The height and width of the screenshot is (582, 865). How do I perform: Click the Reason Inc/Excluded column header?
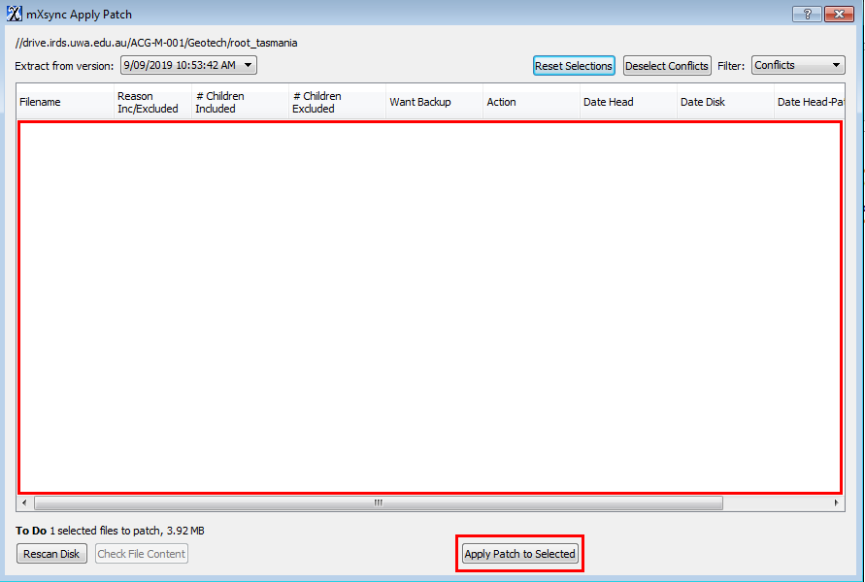(x=150, y=102)
